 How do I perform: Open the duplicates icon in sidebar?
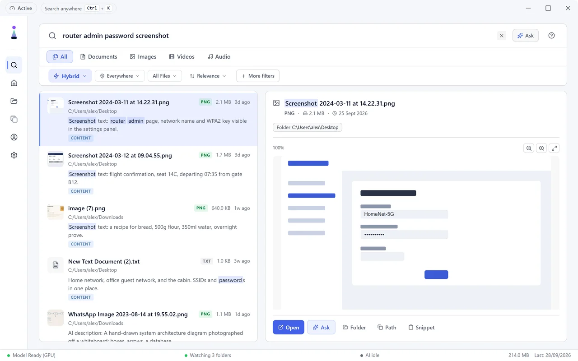coord(14,119)
